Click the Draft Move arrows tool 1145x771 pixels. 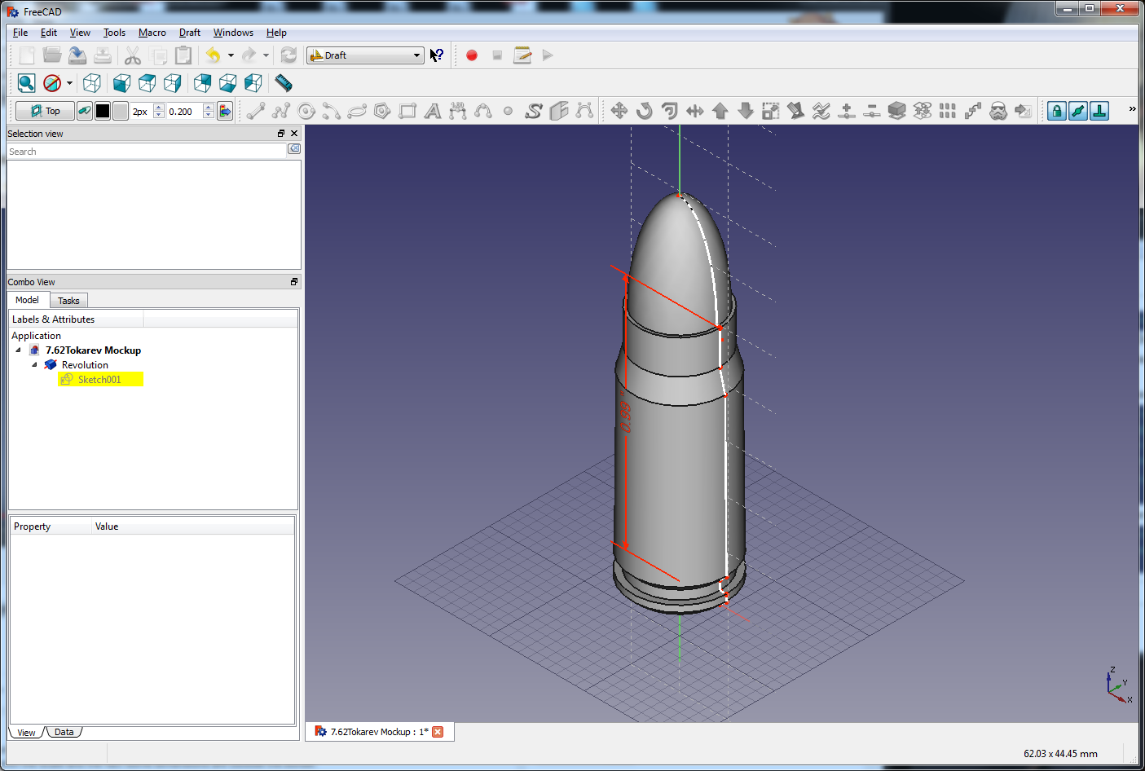click(x=619, y=111)
